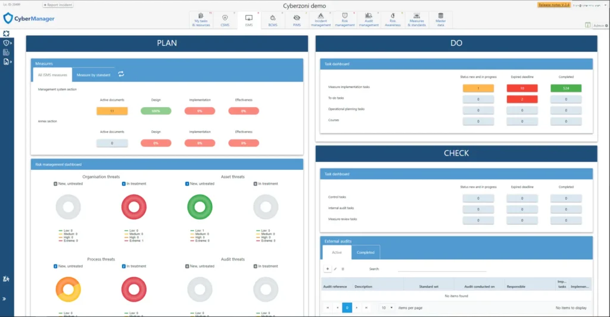Open Audit management module

point(368,20)
